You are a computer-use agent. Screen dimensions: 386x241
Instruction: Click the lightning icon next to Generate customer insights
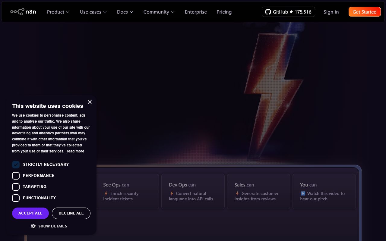pyautogui.click(x=237, y=193)
